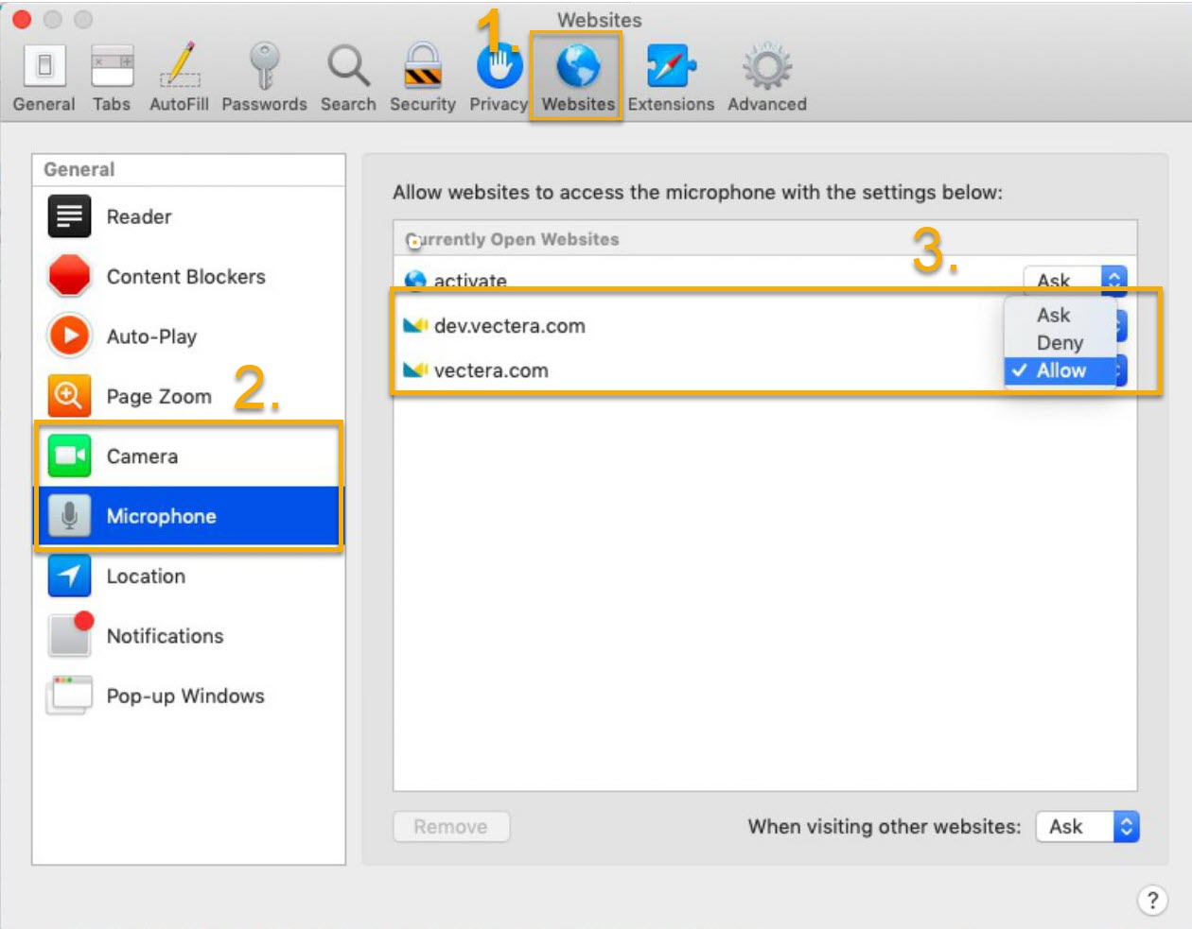Select the dev.vectera.com website row

[x=765, y=326]
